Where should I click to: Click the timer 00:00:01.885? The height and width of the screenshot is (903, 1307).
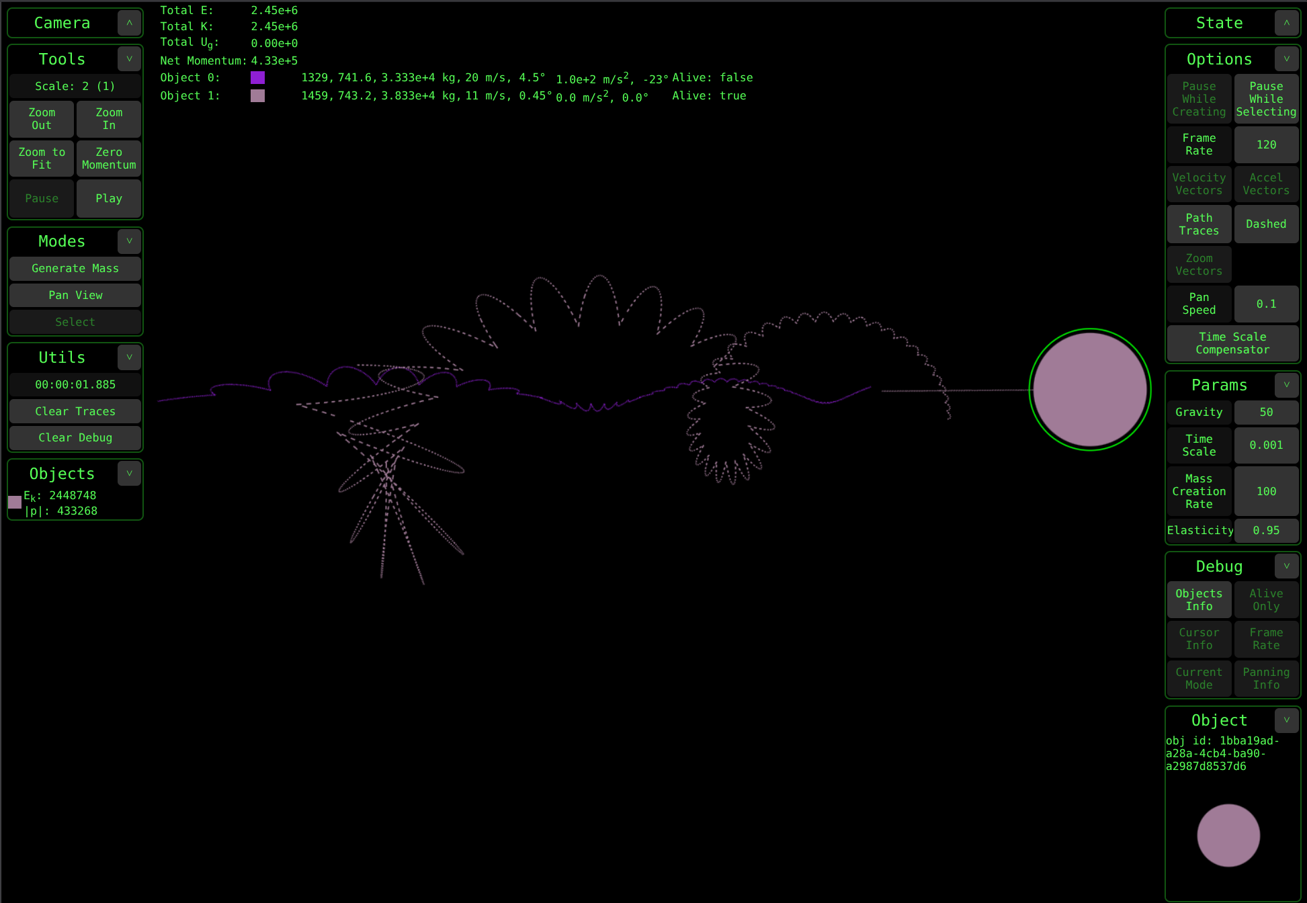pyautogui.click(x=75, y=384)
